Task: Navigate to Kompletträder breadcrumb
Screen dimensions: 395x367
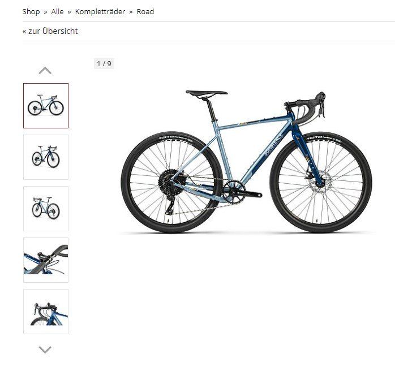Action: pyautogui.click(x=100, y=11)
